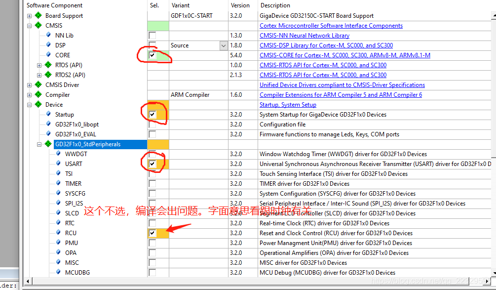Image resolution: width=496 pixels, height=290 pixels.
Task: Click the Software Component column header
Action: click(x=54, y=5)
